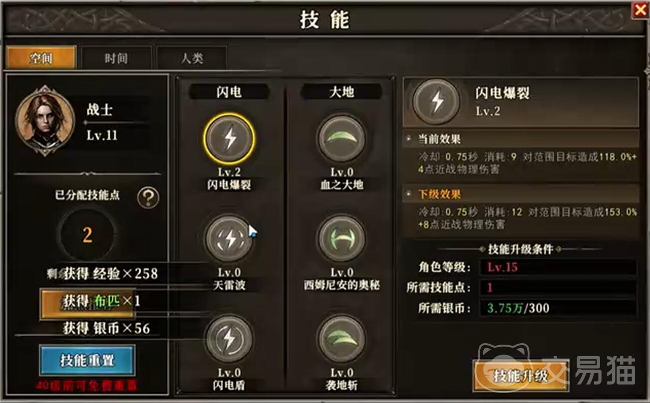Click the 技能升级 upgrade button
Image resolution: width=650 pixels, height=403 pixels.
(521, 375)
